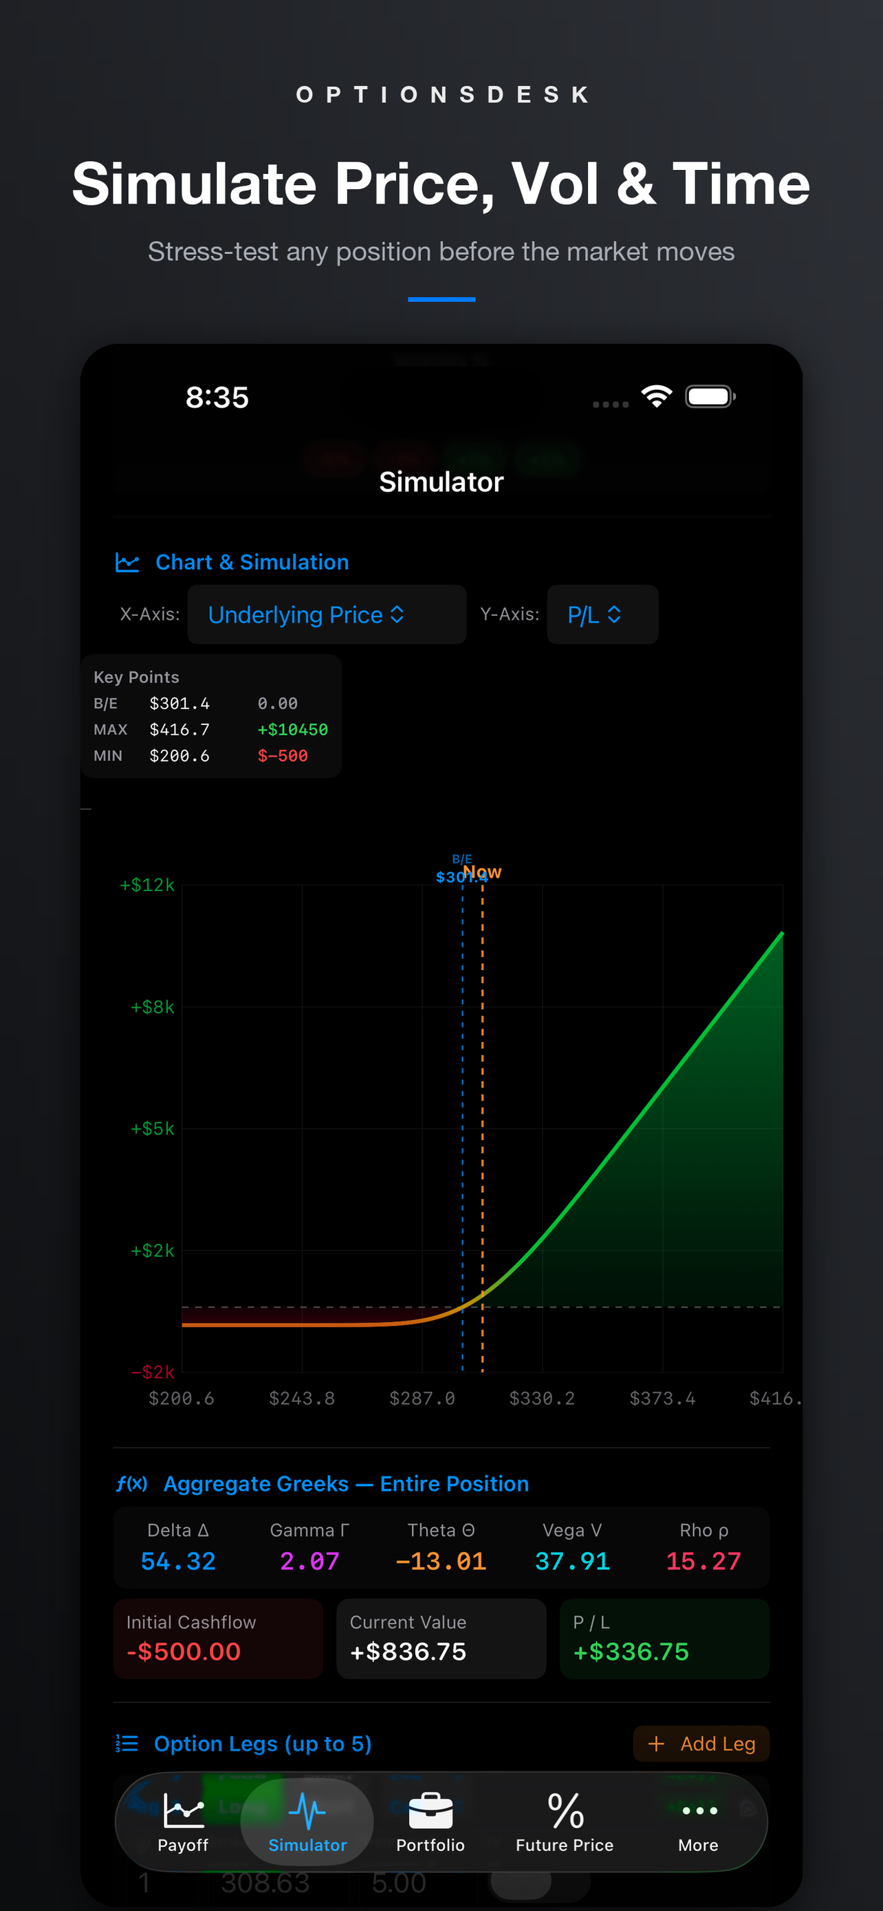The width and height of the screenshot is (883, 1911).
Task: Tap the Option Legs (up to 5) heading
Action: coord(263,1743)
